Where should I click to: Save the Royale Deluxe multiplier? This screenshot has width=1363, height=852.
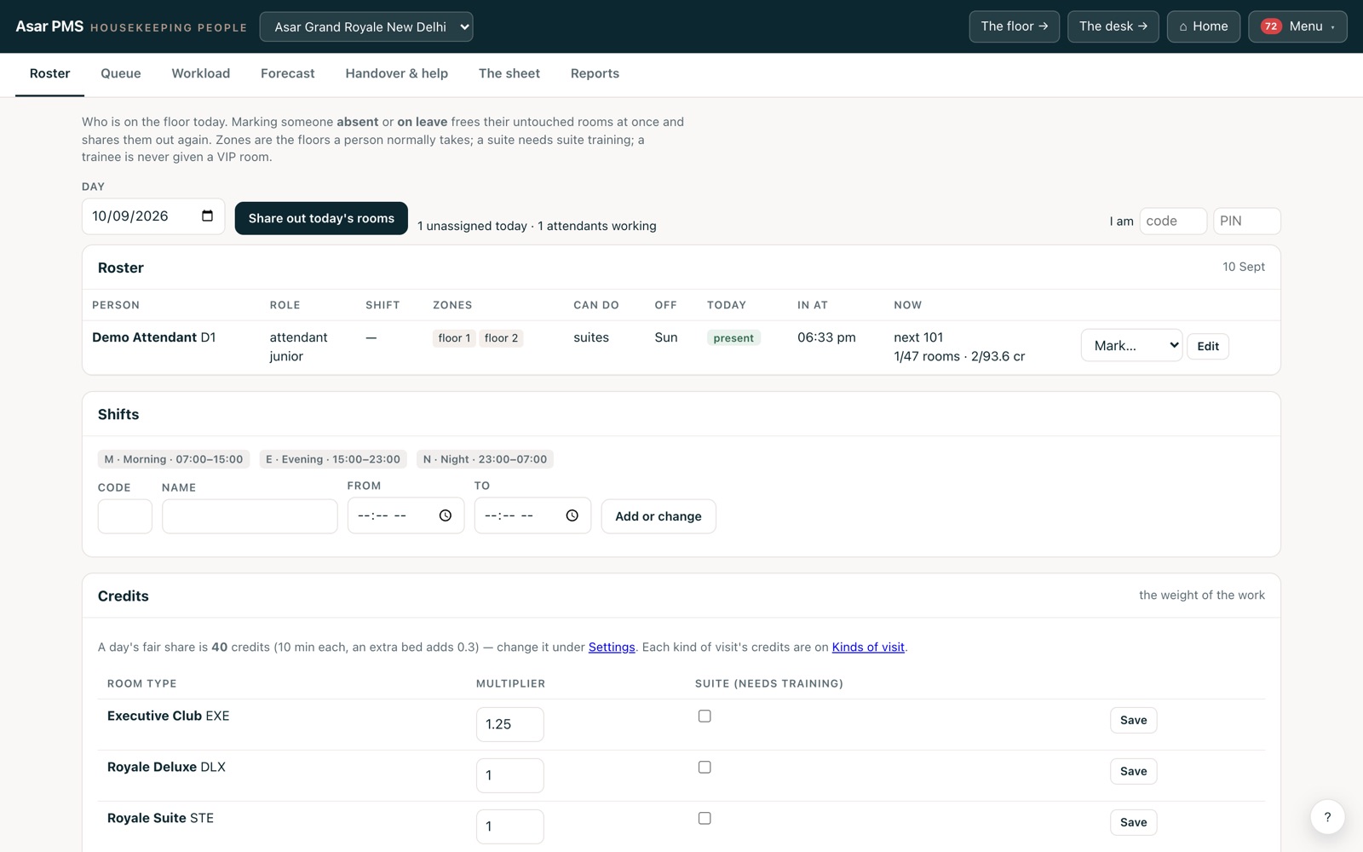(x=1133, y=771)
